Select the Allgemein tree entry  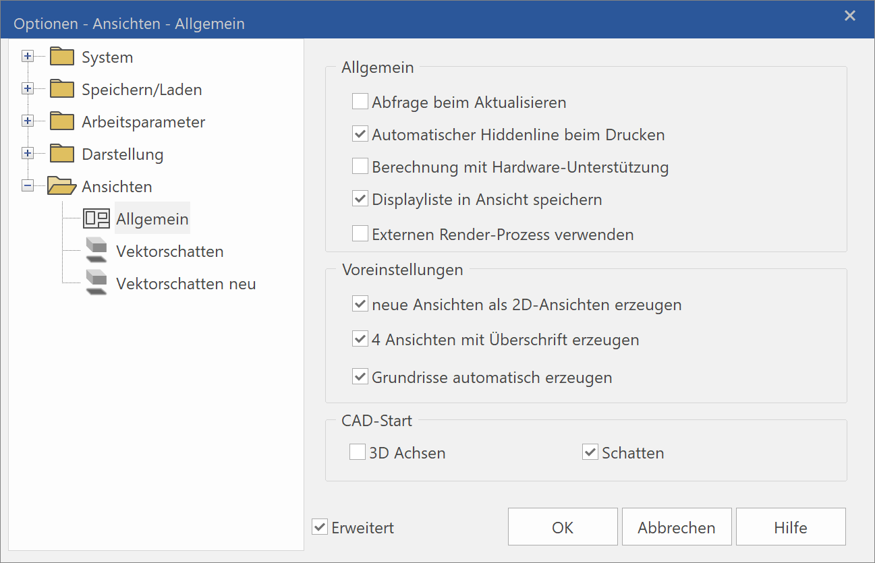pyautogui.click(x=152, y=219)
